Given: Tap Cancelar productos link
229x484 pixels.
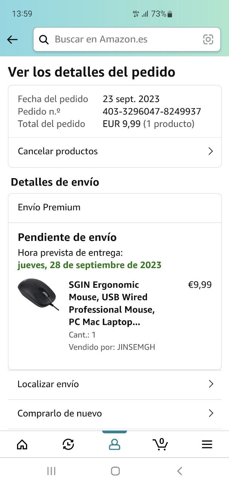Looking at the screenshot, I should 58,152.
